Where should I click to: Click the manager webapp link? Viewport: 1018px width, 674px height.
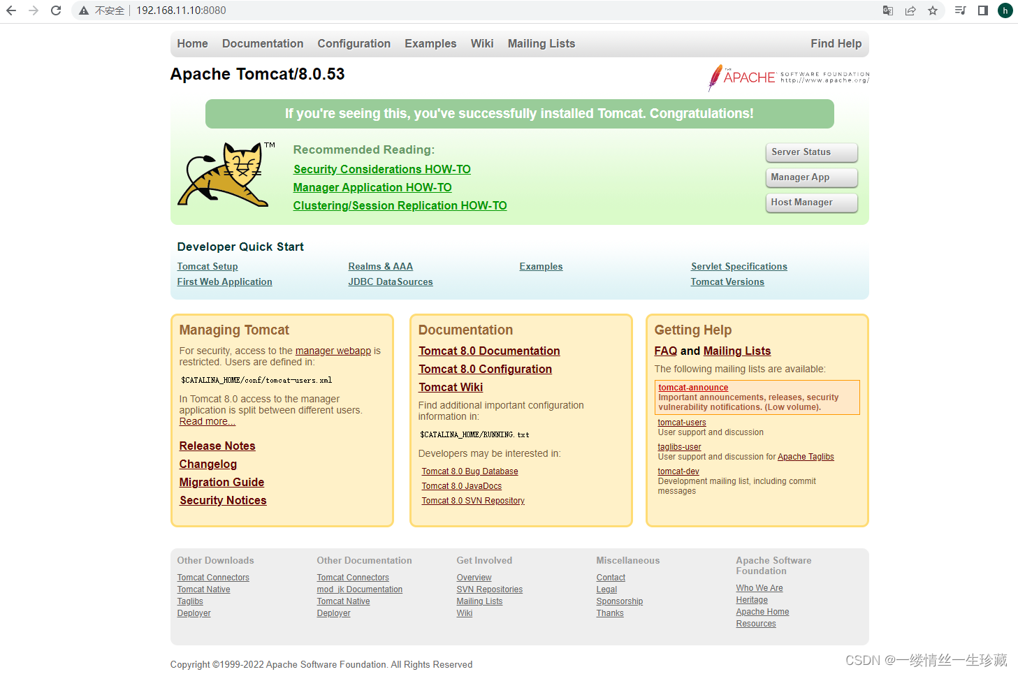coord(333,351)
